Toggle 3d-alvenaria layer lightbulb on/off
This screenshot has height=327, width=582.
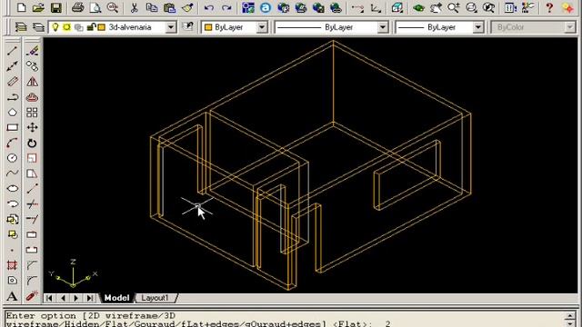55,27
